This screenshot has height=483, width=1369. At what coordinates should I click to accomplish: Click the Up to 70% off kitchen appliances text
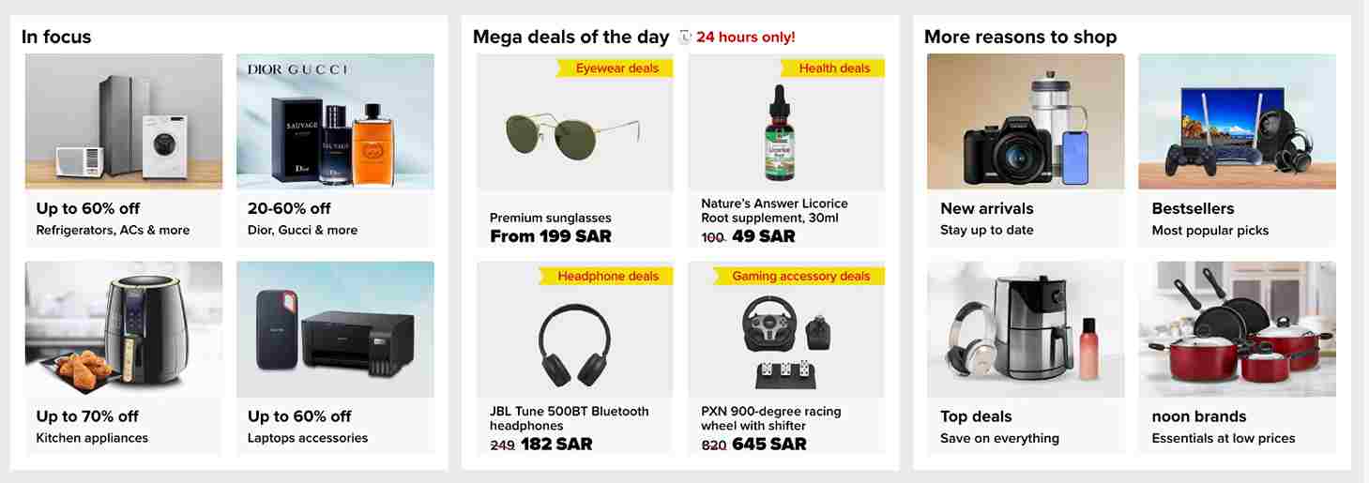(87, 416)
